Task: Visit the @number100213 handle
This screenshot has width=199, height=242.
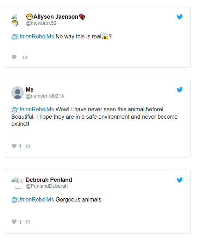Action: coord(45,96)
